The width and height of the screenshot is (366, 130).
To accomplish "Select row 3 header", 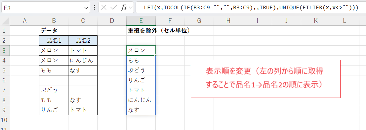I will [x=5, y=50].
